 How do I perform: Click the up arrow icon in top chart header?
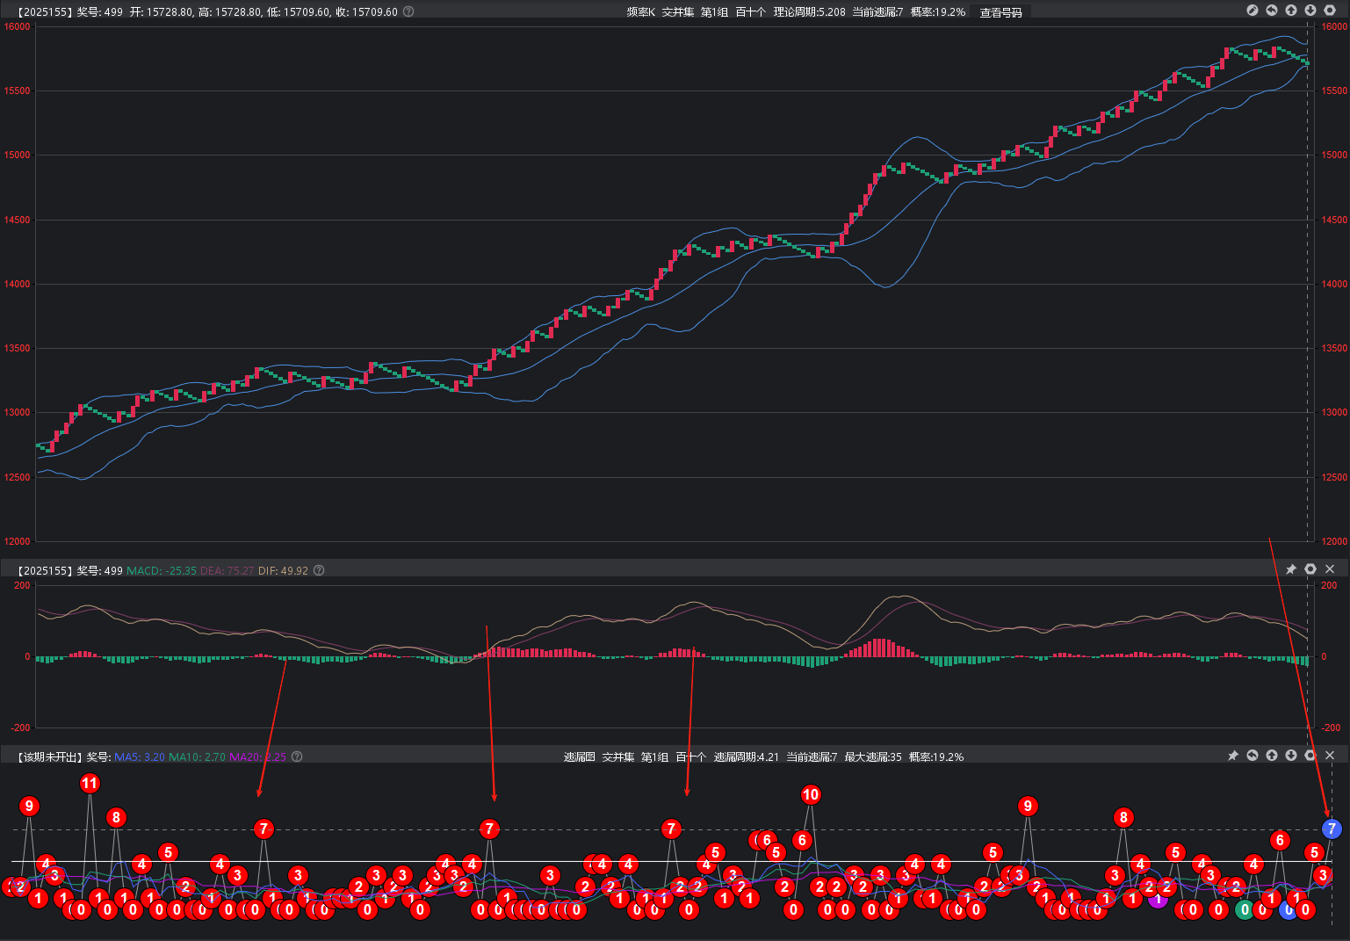(1291, 11)
